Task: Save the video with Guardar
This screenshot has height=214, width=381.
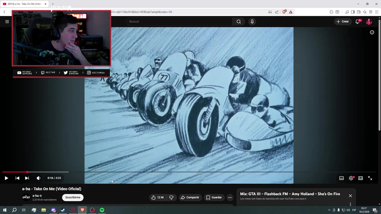Action: click(214, 197)
